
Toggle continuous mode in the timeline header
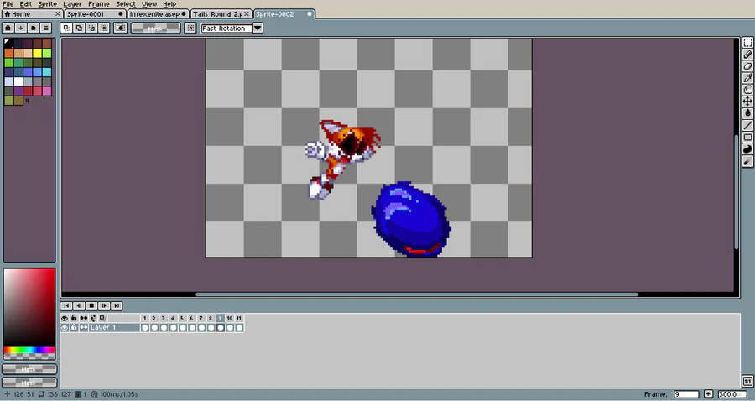click(x=83, y=318)
